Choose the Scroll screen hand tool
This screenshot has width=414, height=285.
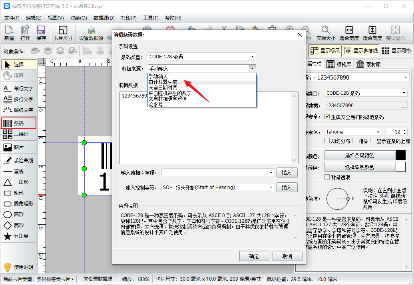[19, 75]
